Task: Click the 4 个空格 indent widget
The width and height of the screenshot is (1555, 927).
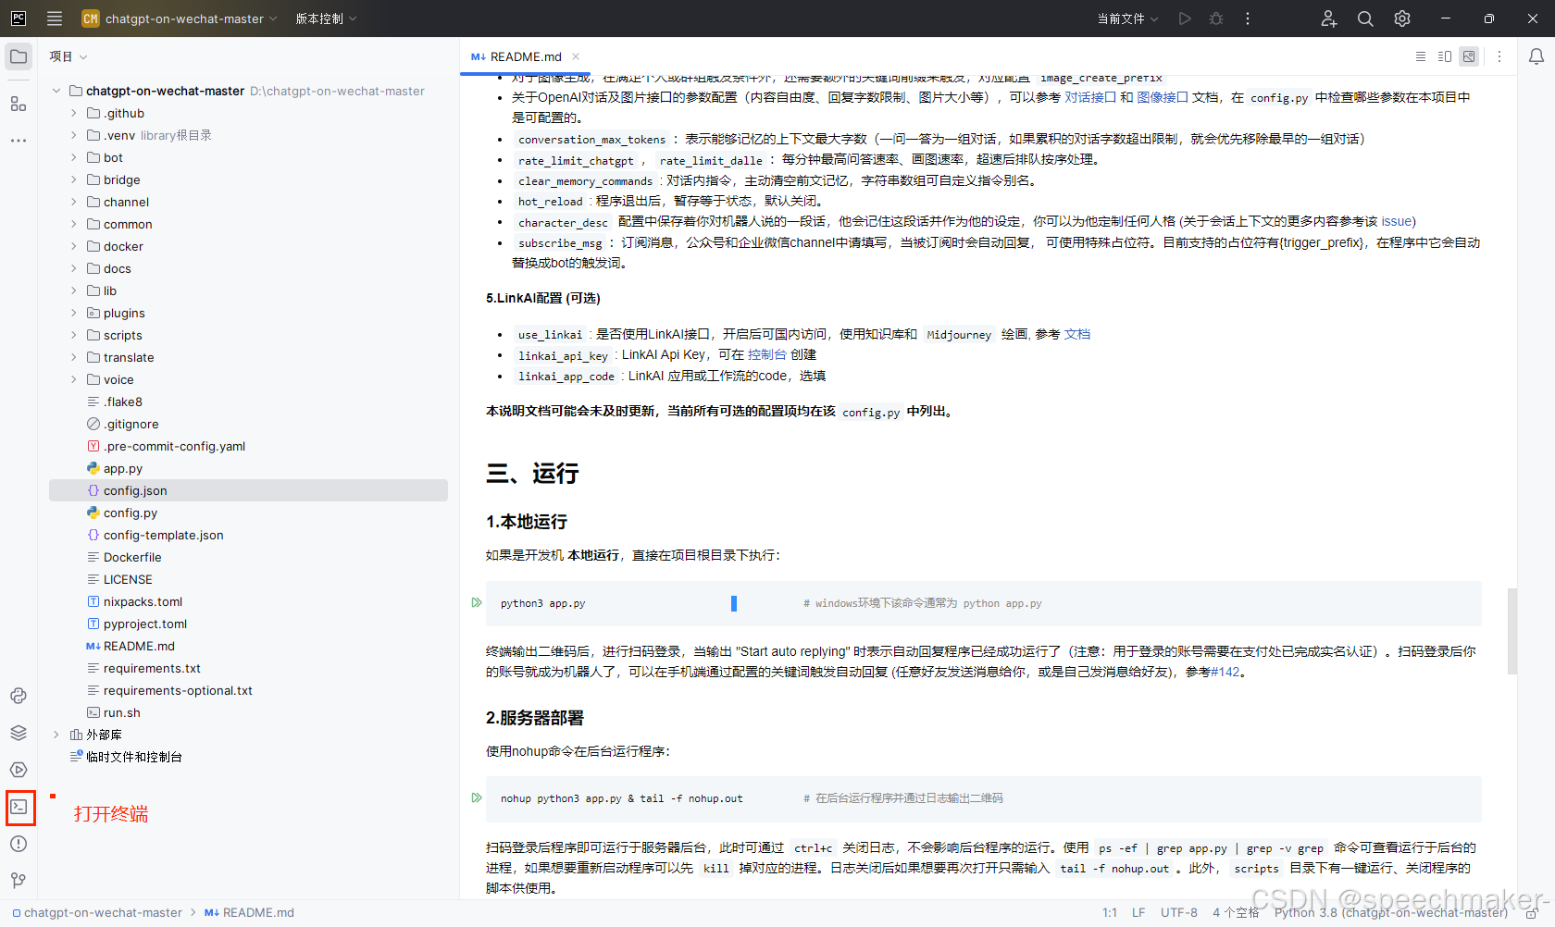Action: click(1236, 913)
